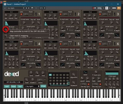Click the L curve icon of operator 2

[63, 35]
